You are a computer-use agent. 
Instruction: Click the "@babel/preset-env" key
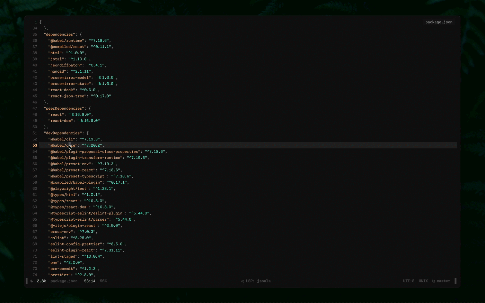click(70, 164)
